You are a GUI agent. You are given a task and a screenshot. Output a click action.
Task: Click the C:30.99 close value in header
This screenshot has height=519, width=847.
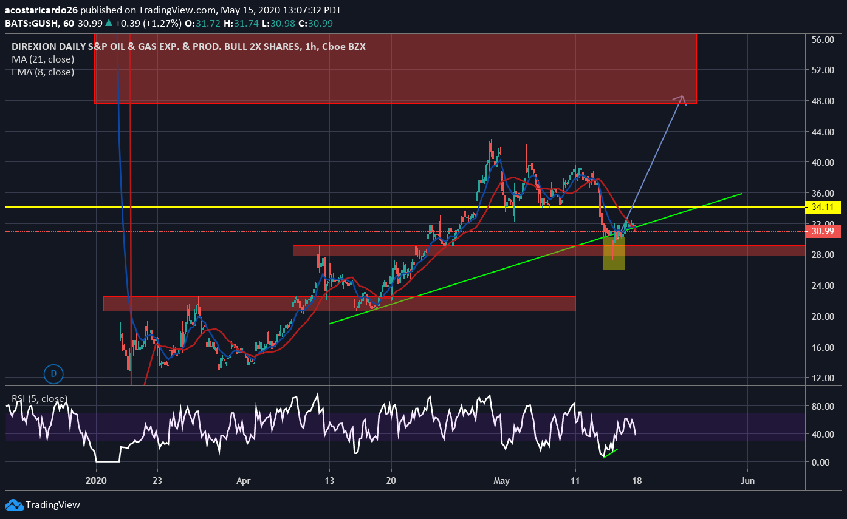(x=314, y=23)
